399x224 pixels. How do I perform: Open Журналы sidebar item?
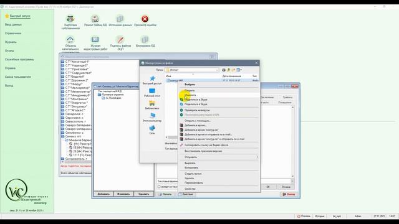11,42
